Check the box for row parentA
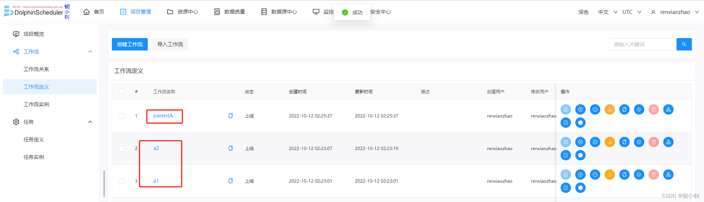This screenshot has width=704, height=202. click(121, 116)
